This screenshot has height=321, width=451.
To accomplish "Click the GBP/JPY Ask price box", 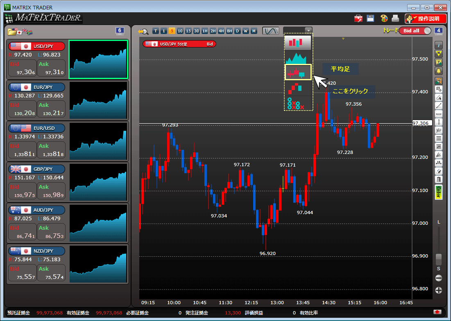I will 51,191.
